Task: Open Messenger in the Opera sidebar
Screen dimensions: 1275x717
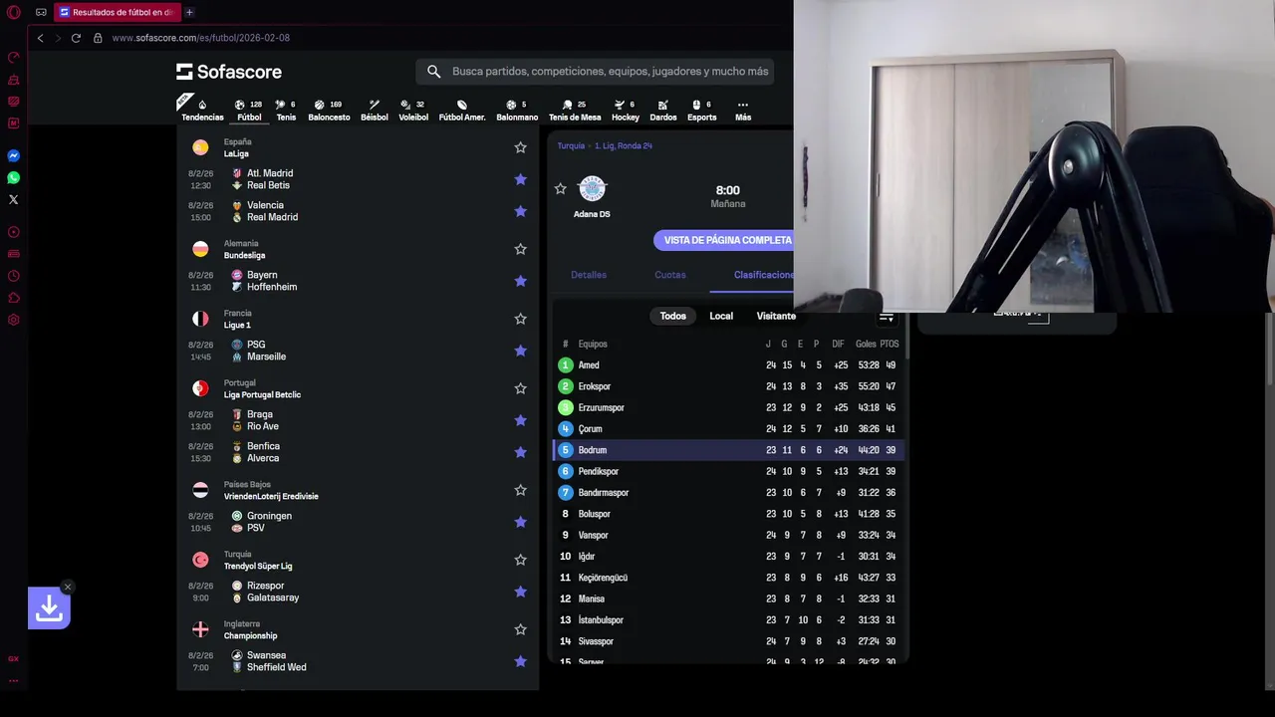Action: coord(14,156)
